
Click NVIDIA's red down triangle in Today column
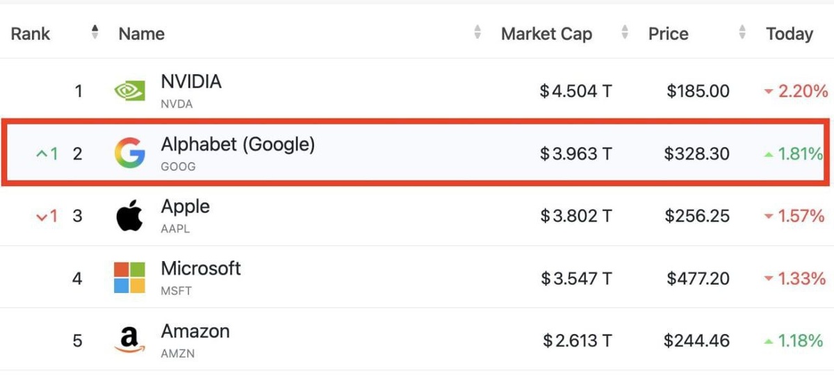[x=768, y=92]
